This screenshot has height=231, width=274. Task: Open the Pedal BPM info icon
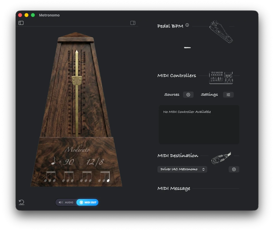click(187, 25)
